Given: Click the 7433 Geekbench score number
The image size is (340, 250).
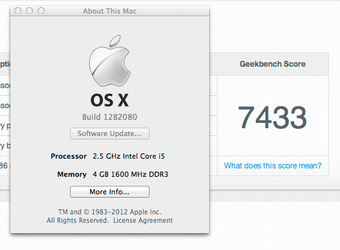Looking at the screenshot, I should (273, 117).
